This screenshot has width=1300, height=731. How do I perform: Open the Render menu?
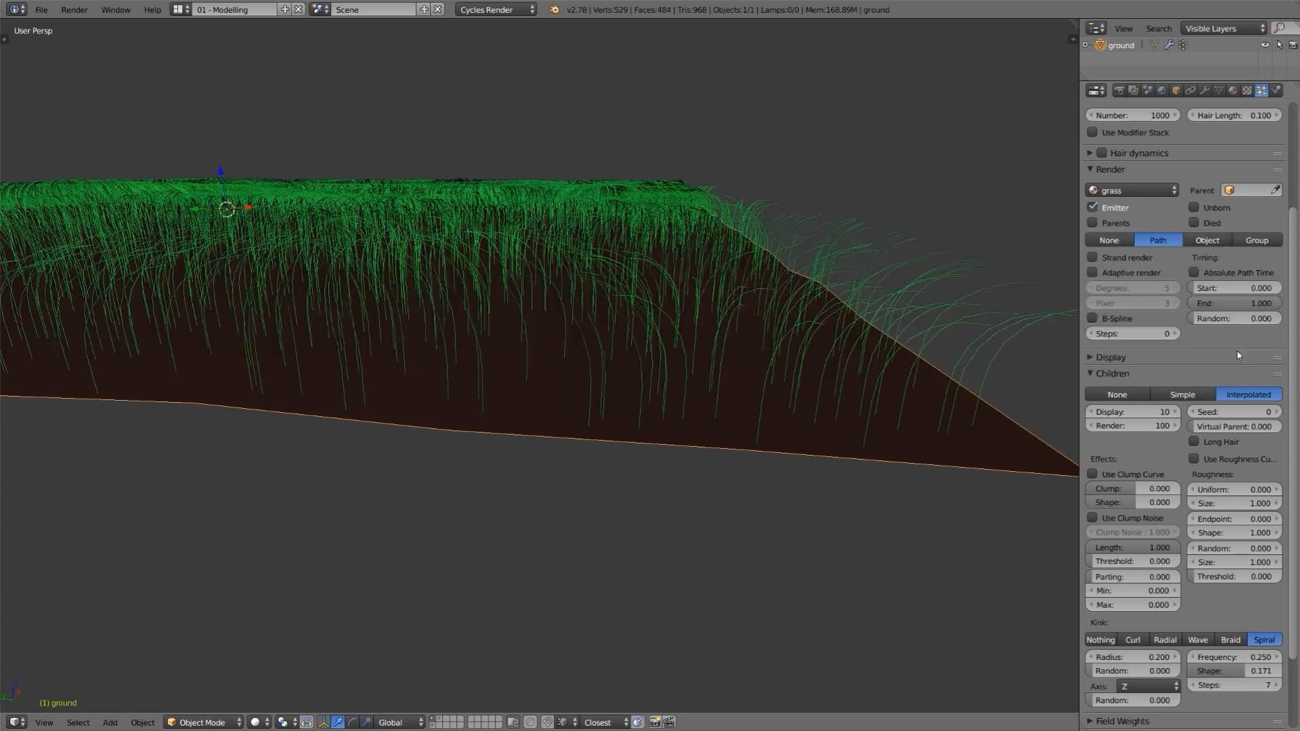click(74, 9)
